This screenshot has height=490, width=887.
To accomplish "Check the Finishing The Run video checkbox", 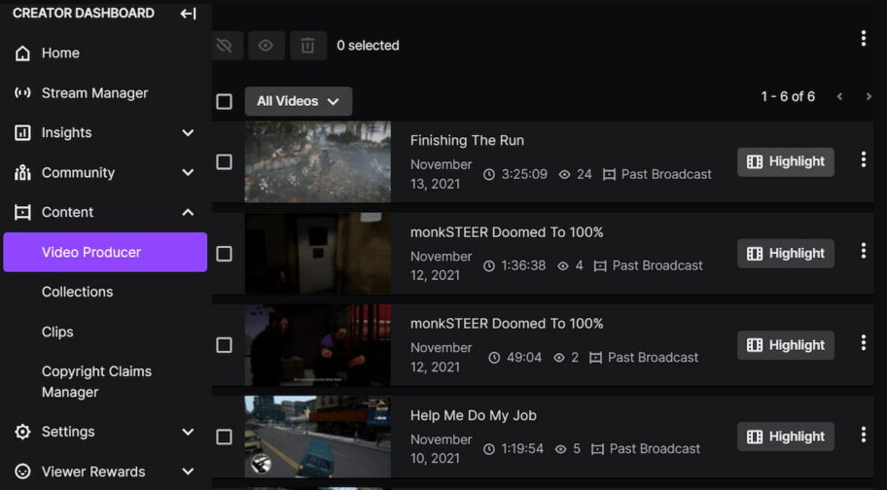I will click(224, 162).
